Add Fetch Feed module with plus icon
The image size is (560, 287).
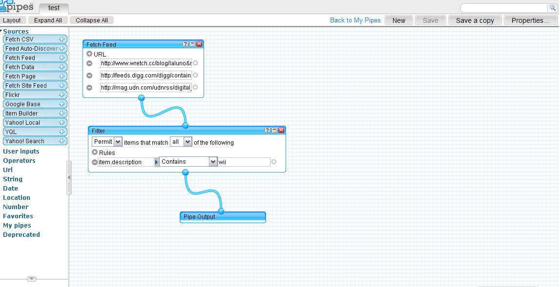[x=62, y=58]
